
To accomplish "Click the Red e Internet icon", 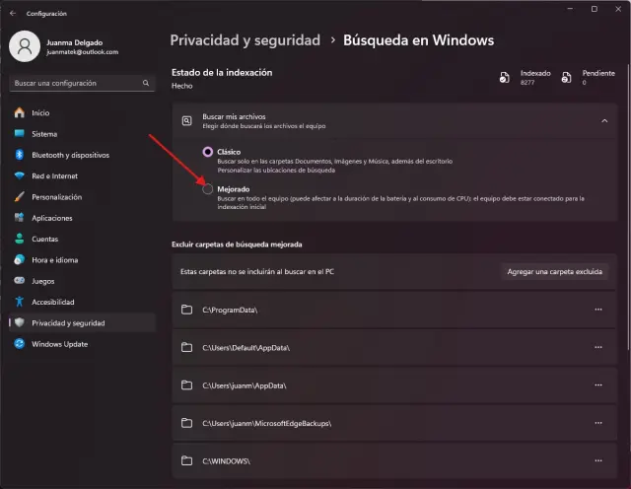I will (19, 175).
